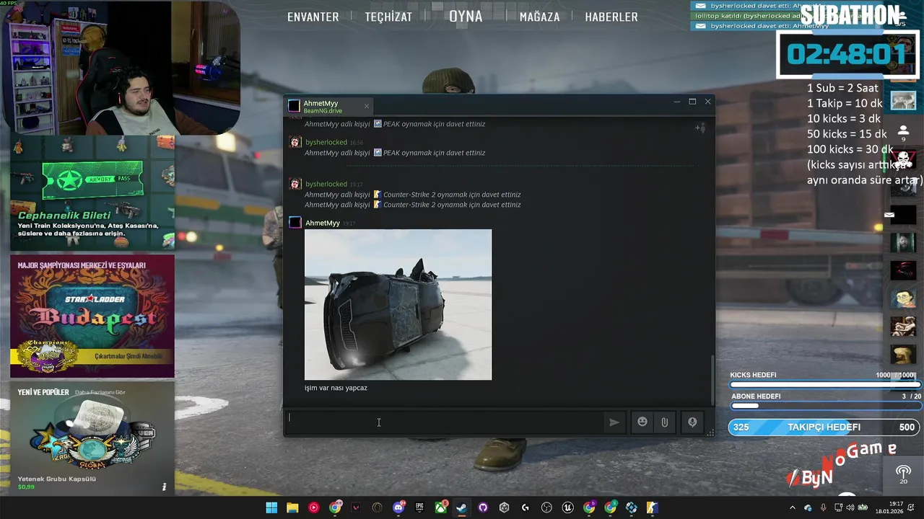Close the AhmetMyy chat tab
The image size is (924, 519).
click(366, 107)
